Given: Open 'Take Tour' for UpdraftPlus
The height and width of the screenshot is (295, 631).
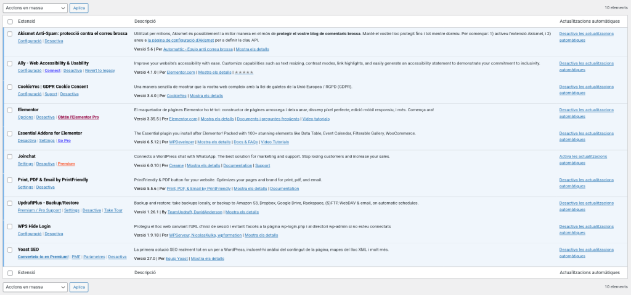Looking at the screenshot, I should coord(113,210).
